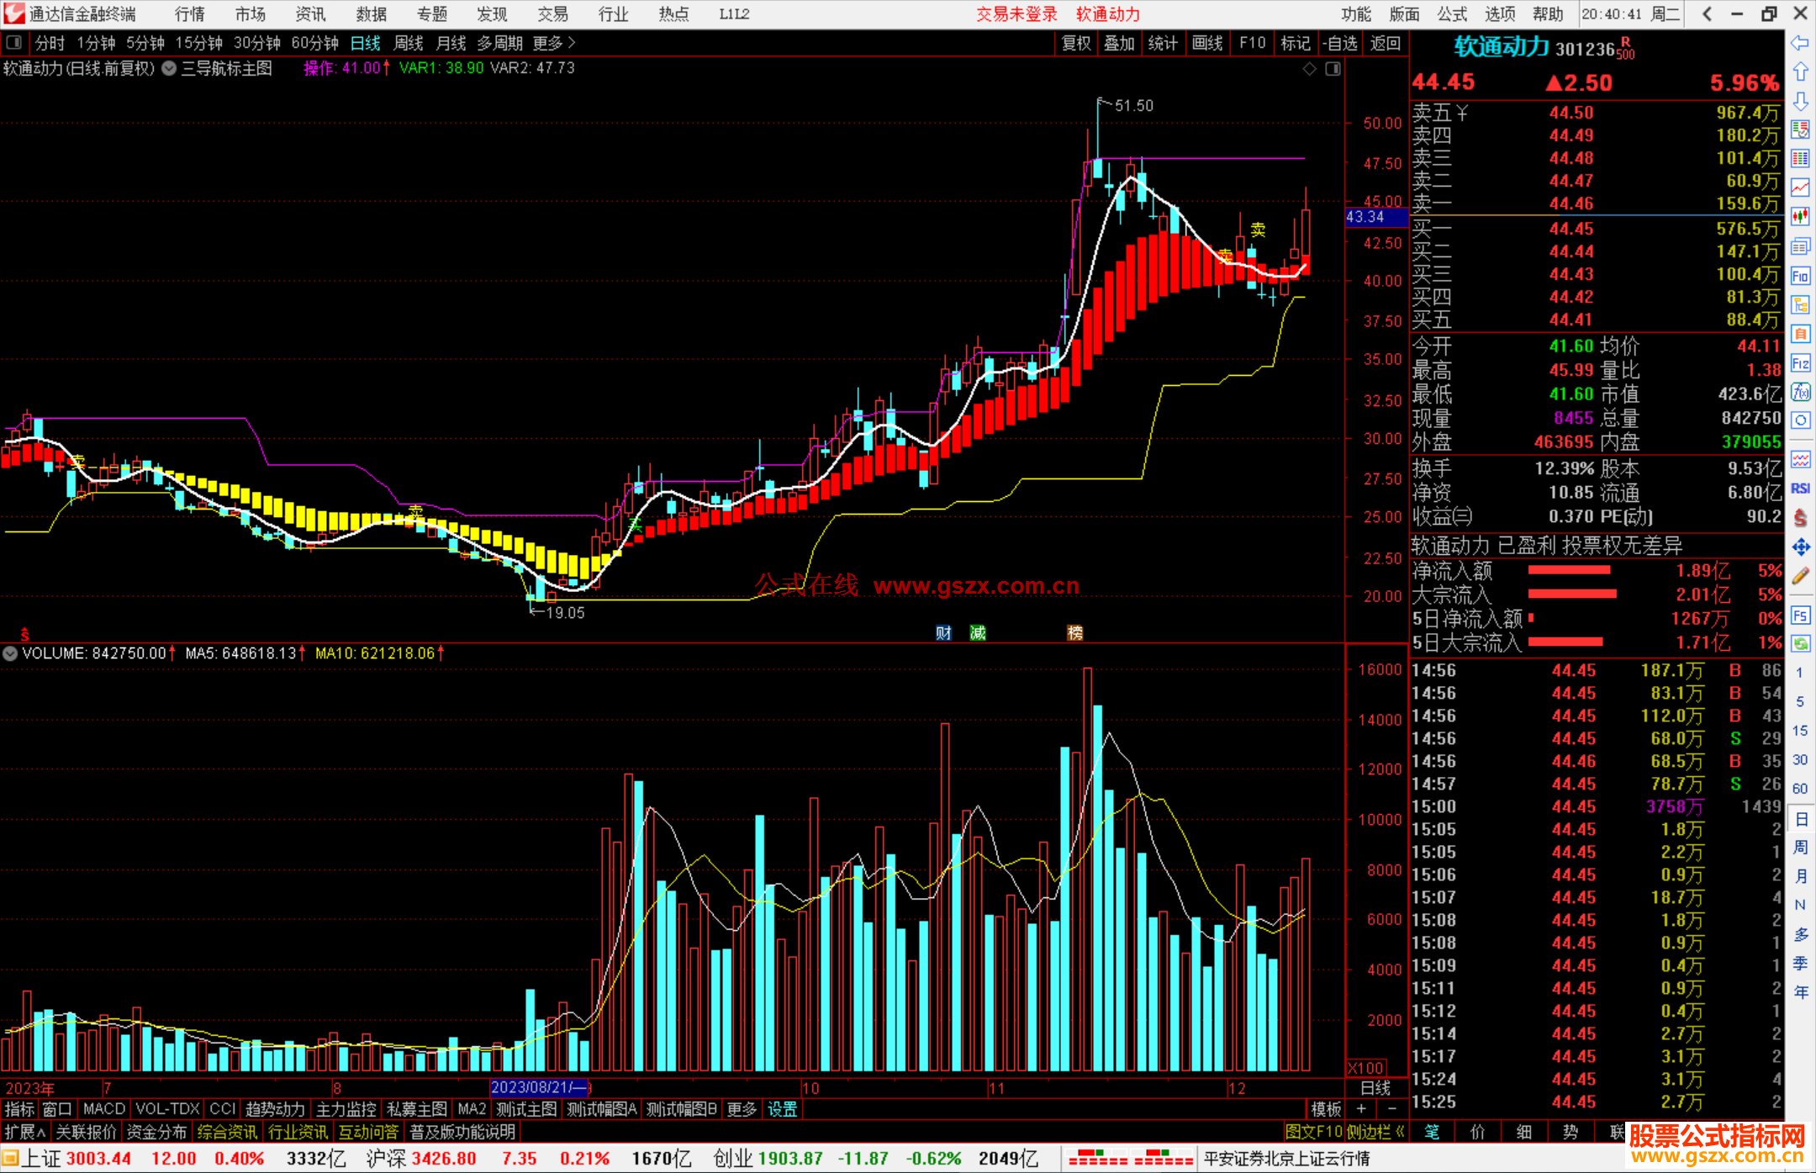This screenshot has width=1816, height=1173.
Task: Click the 复权 button in chart toolbar
Action: [1075, 43]
